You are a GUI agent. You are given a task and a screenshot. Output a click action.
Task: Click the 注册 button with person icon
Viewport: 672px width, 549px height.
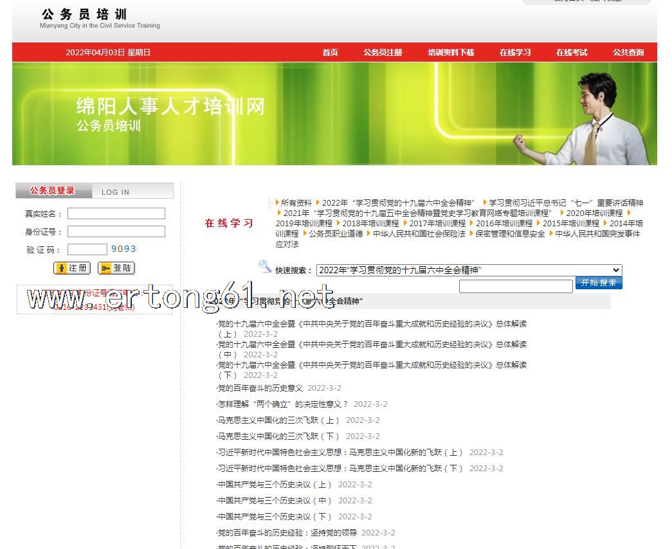pyautogui.click(x=72, y=268)
